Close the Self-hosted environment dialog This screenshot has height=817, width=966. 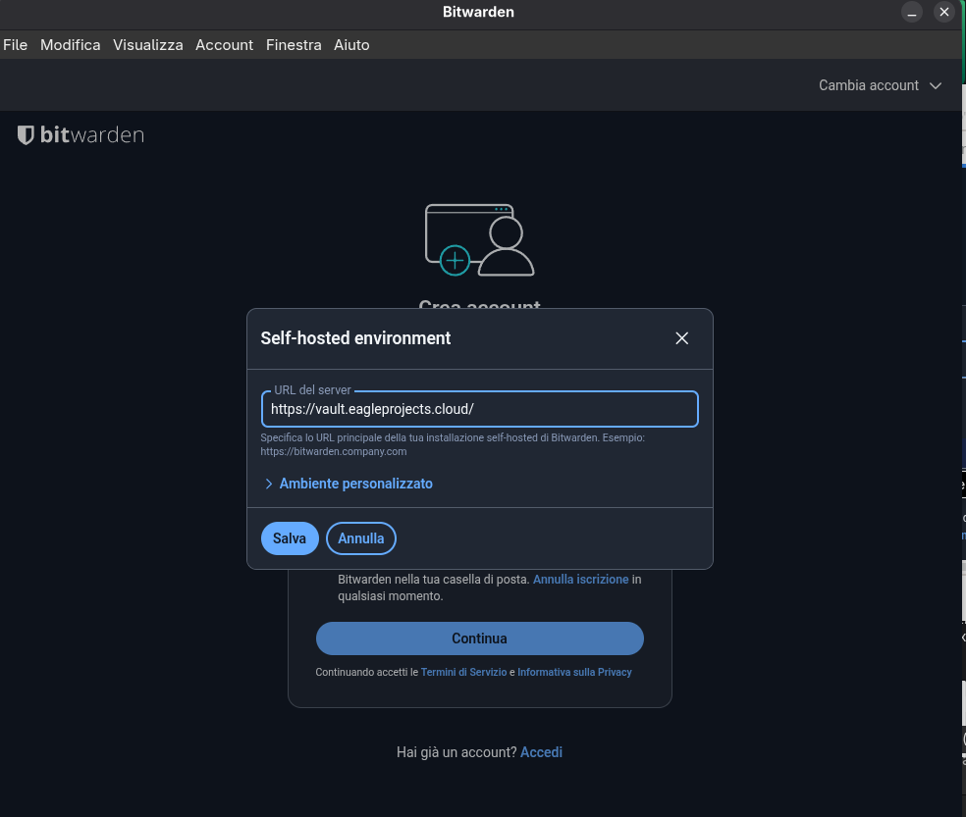point(681,338)
